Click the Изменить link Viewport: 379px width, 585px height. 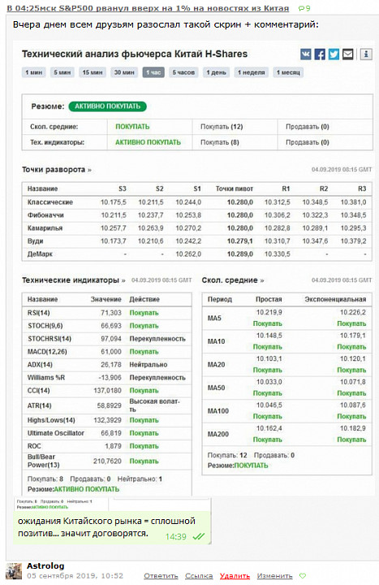coord(274,576)
